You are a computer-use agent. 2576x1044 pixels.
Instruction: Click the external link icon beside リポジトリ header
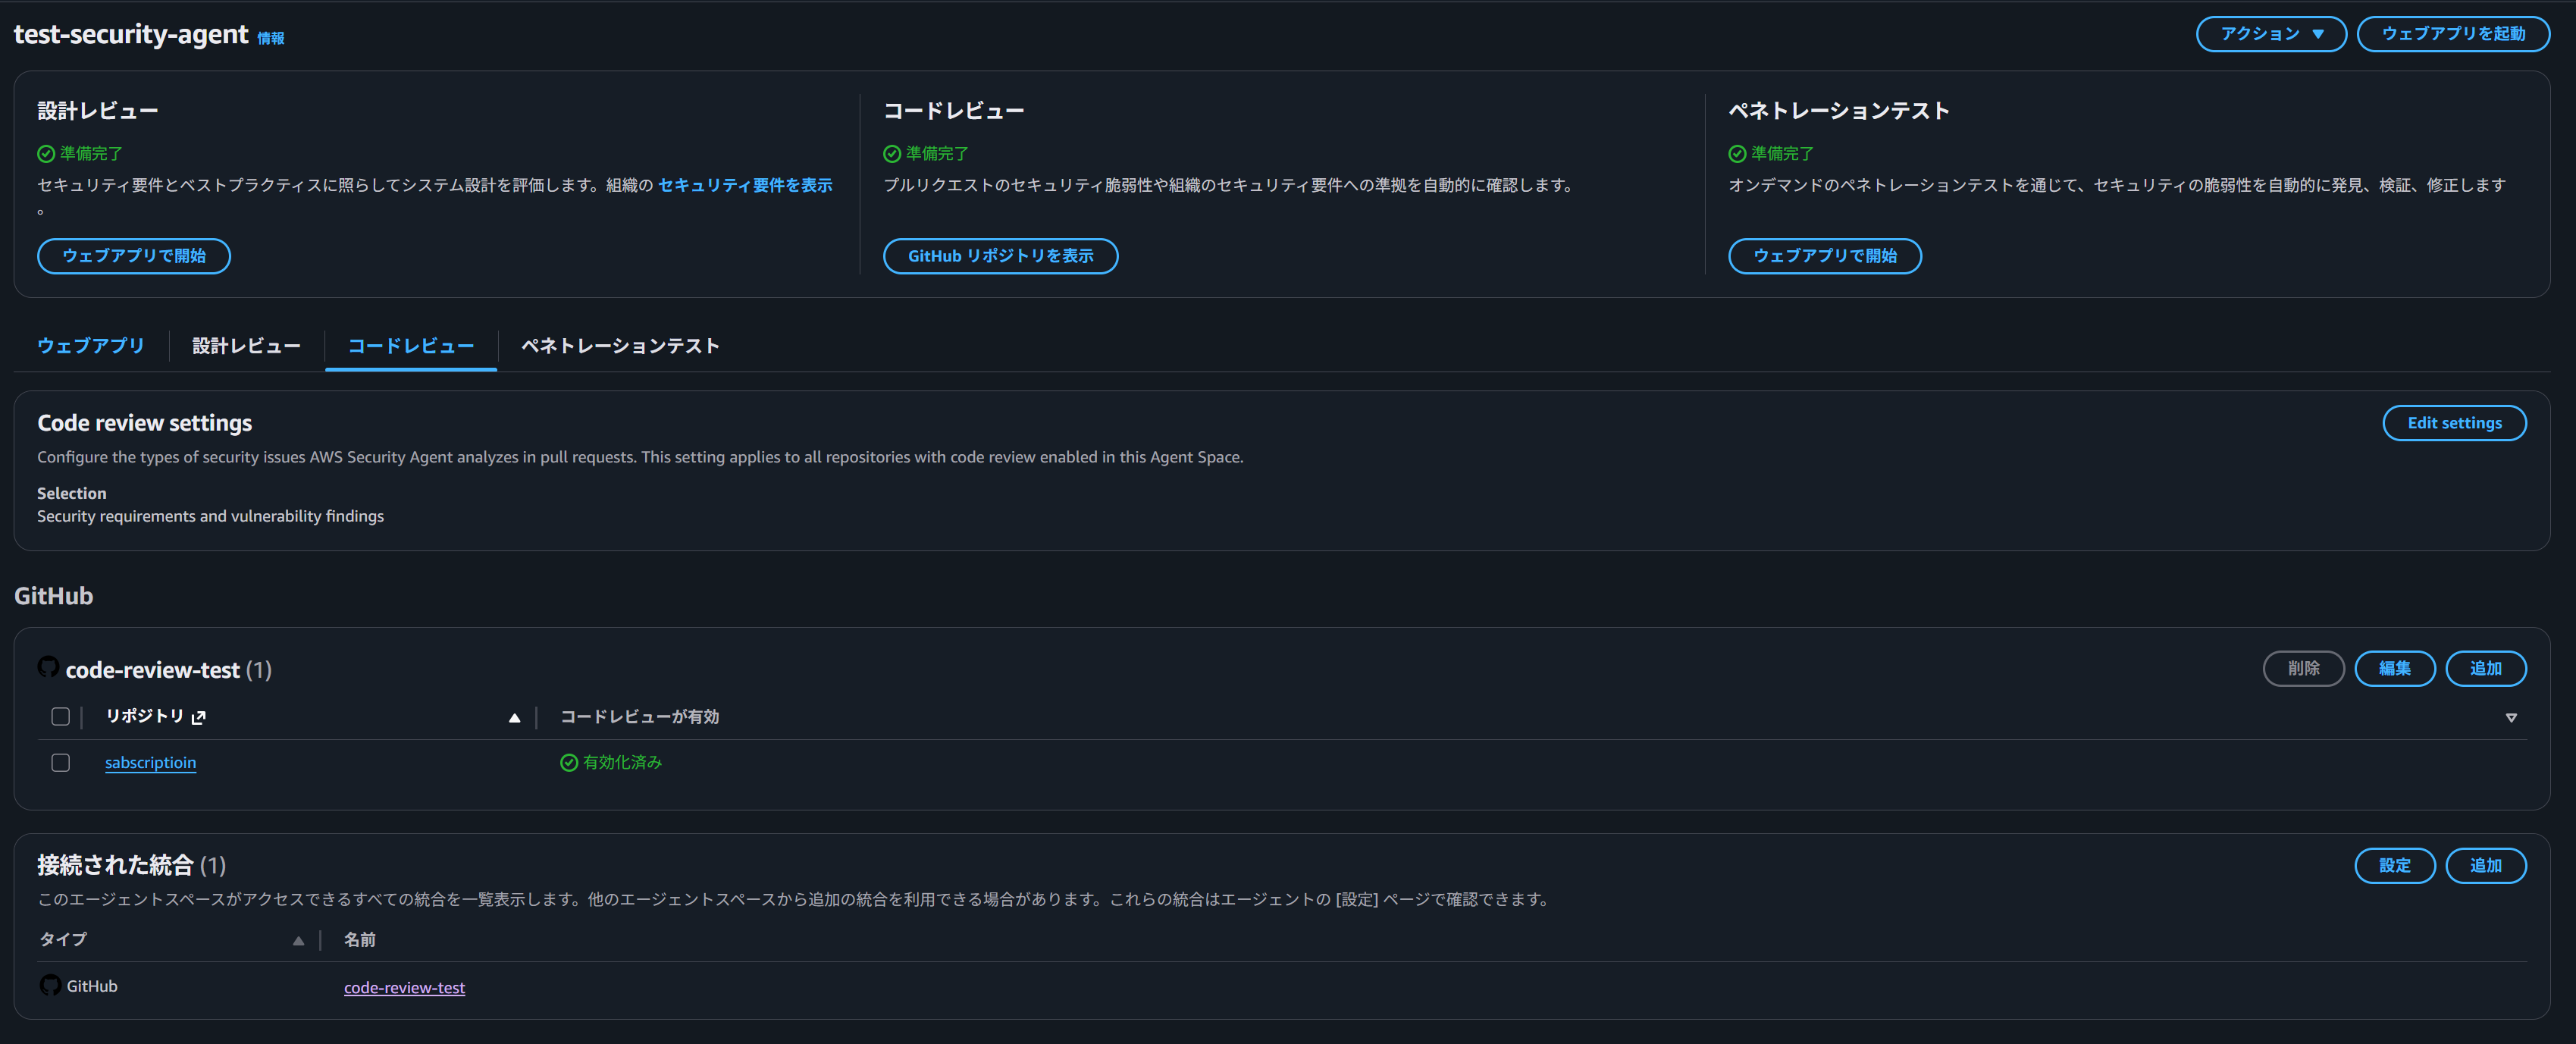tap(199, 717)
